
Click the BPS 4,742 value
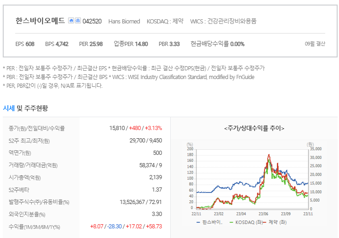coord(57,44)
